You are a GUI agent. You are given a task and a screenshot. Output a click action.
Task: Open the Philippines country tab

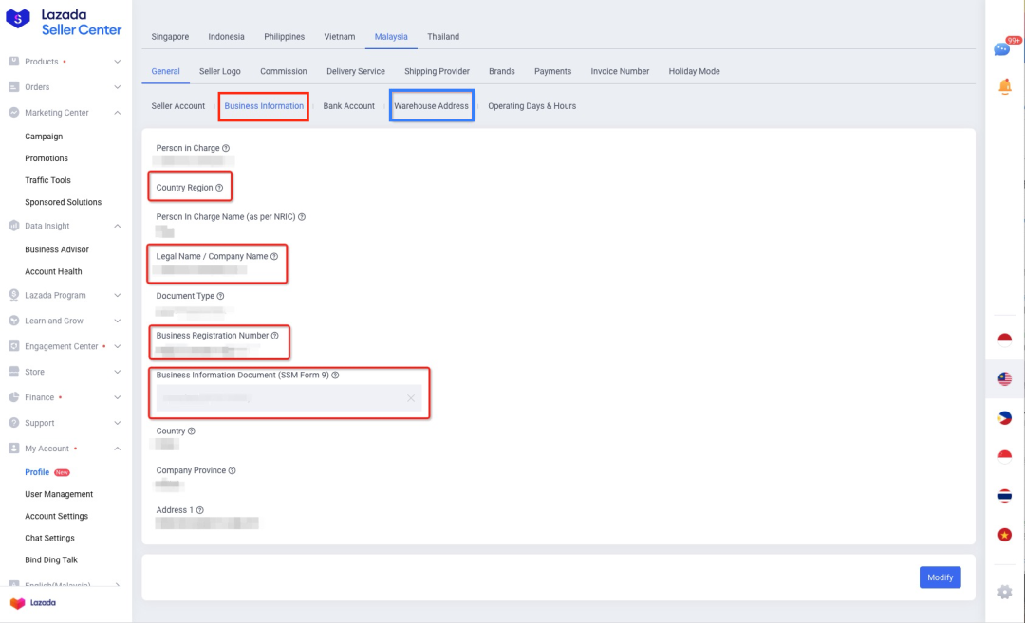[285, 37]
